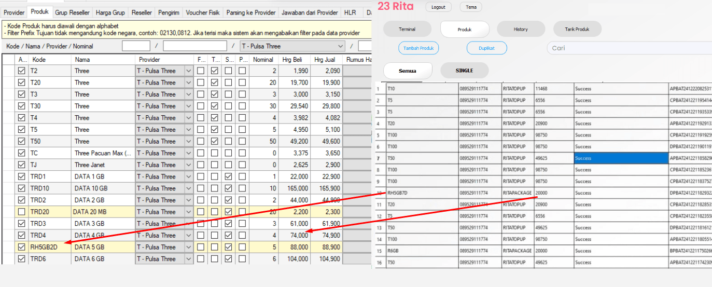Toggle the active checkbox for RH5GB2D row
The height and width of the screenshot is (287, 712).
(21, 247)
